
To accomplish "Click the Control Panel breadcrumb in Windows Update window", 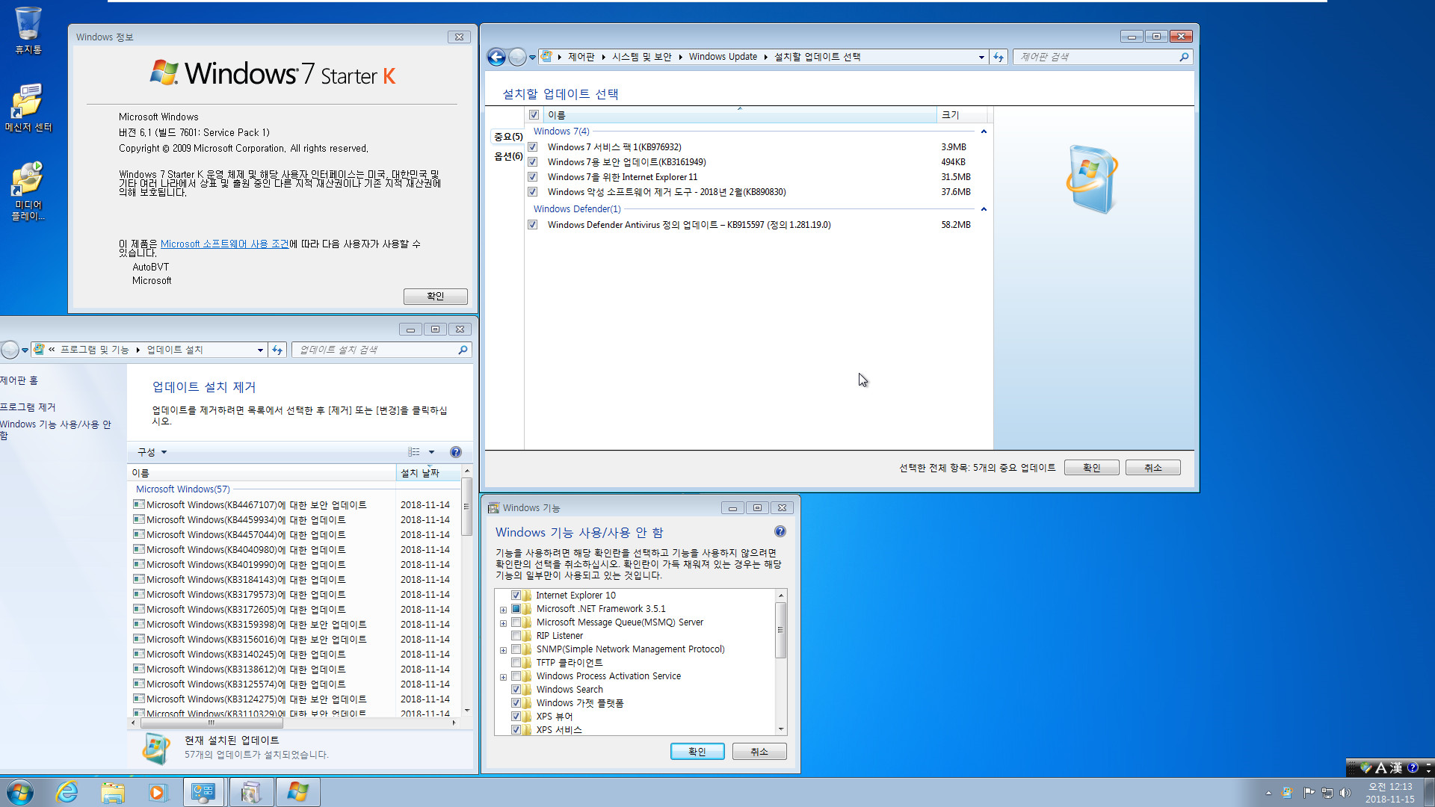I will pos(581,57).
